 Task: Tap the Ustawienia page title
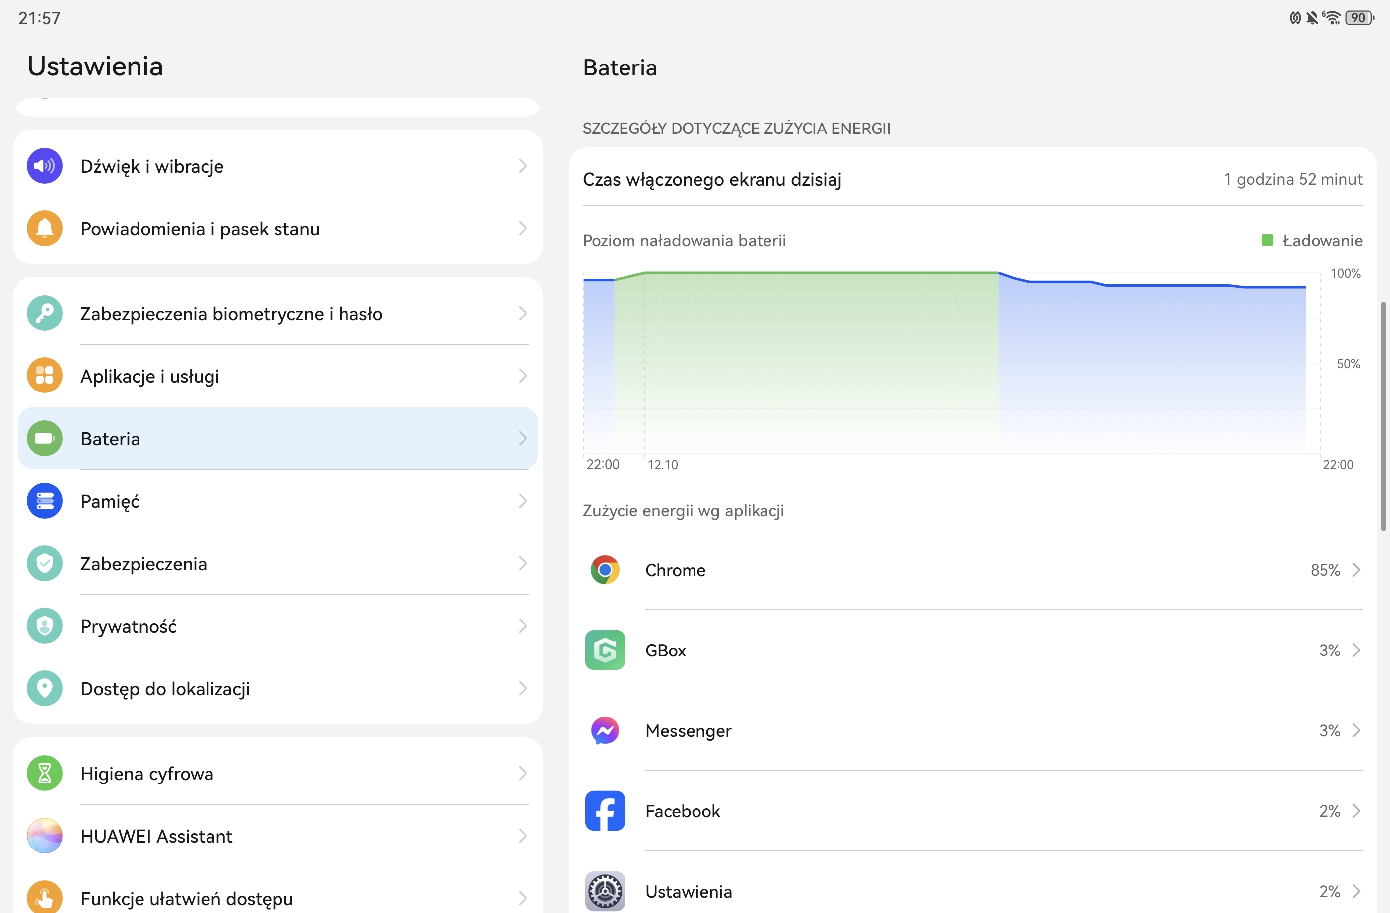[95, 66]
